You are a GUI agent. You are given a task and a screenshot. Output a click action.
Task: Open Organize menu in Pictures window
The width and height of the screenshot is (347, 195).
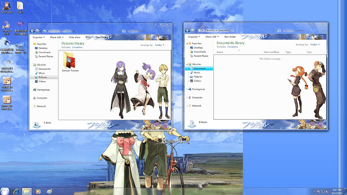click(x=39, y=37)
